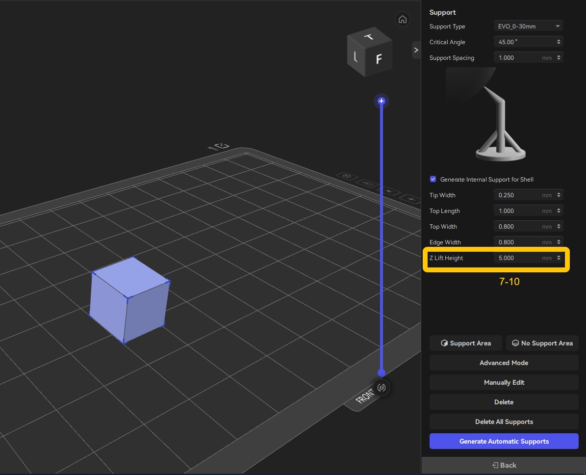Click Manually Edit button
This screenshot has height=475, width=586.
tap(504, 382)
